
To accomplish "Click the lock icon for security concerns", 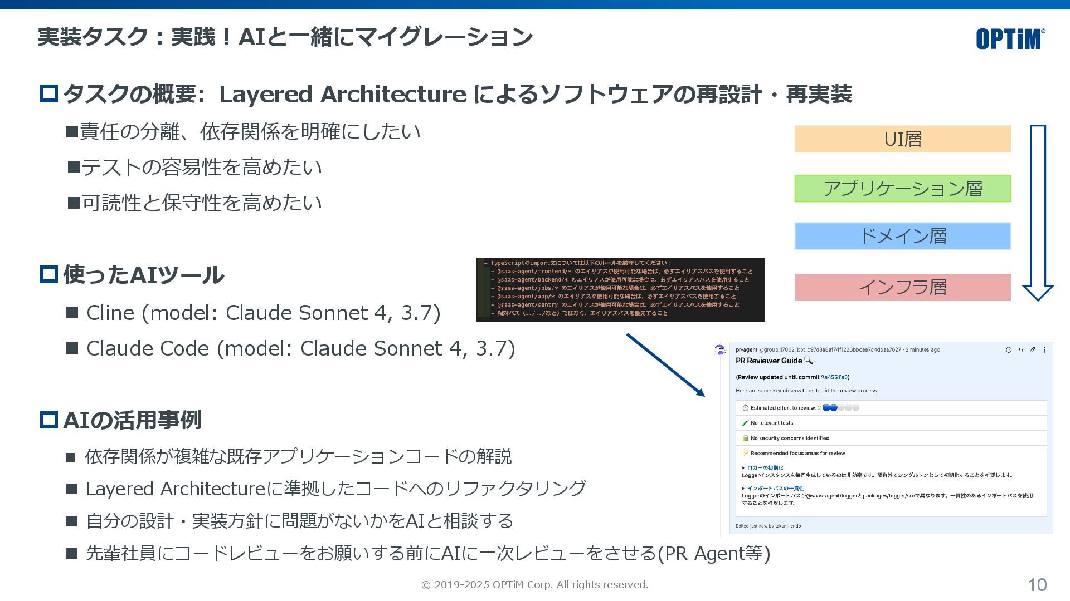I will click(x=746, y=438).
